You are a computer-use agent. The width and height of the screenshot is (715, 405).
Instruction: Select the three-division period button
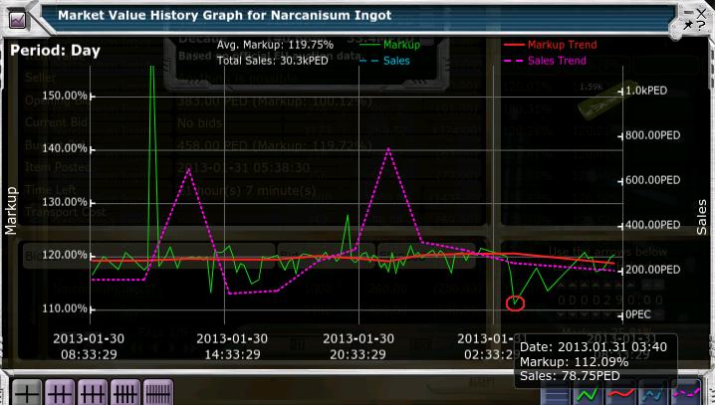click(94, 392)
